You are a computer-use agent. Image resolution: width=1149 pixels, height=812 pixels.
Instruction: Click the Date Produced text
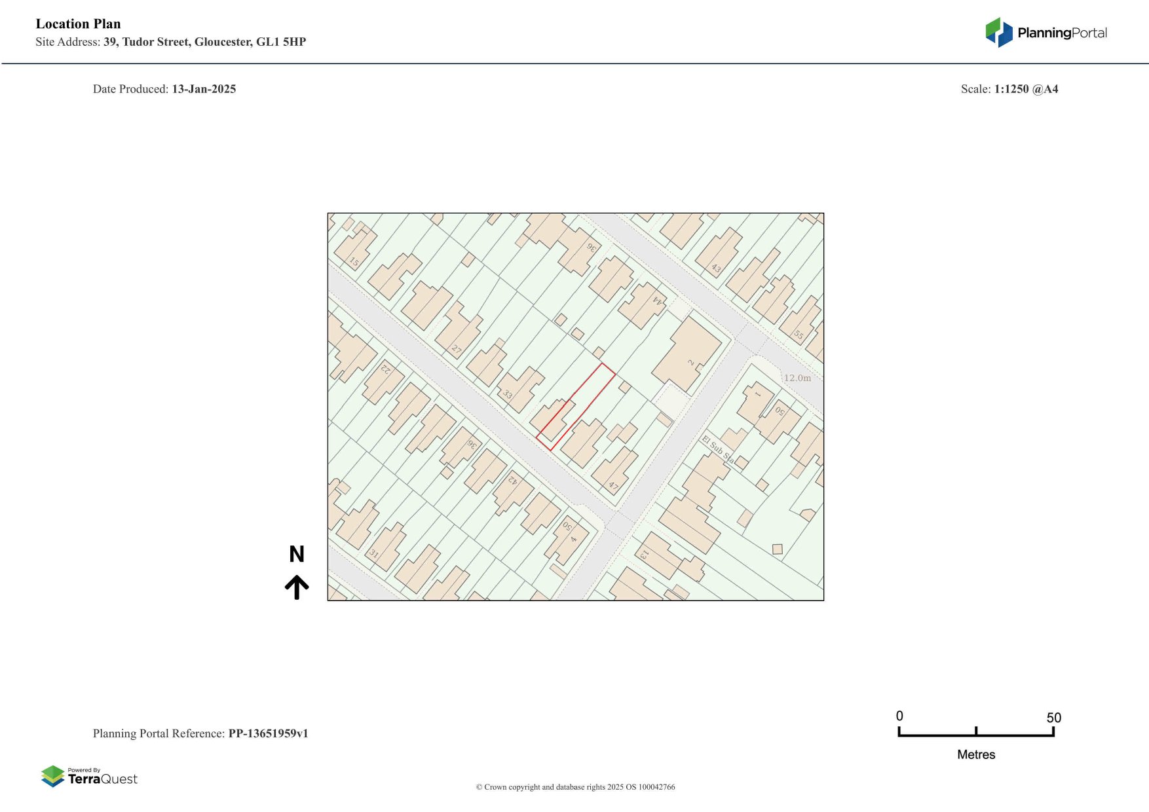coord(164,89)
